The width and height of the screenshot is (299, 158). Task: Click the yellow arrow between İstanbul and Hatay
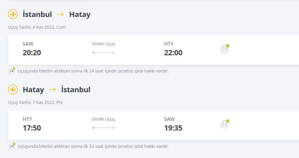click(x=60, y=14)
